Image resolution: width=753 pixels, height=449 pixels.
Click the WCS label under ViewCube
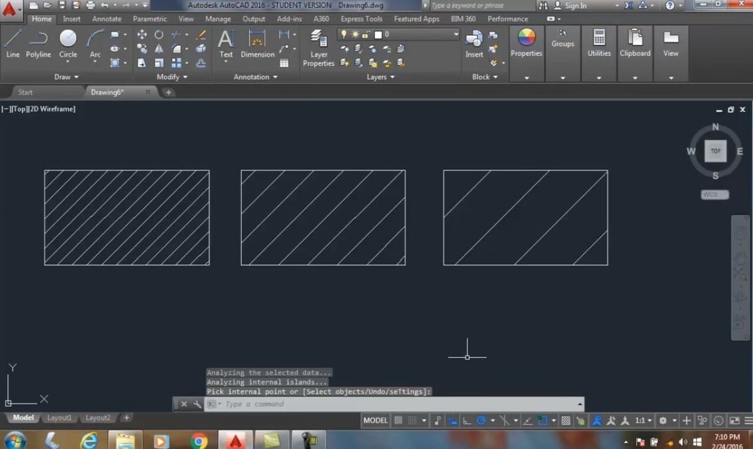715,195
